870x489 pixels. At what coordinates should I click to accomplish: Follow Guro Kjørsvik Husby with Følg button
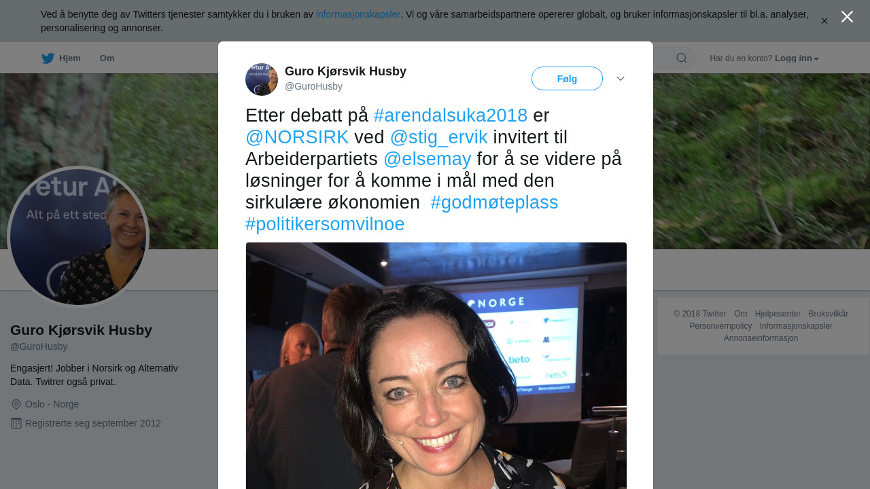[567, 79]
